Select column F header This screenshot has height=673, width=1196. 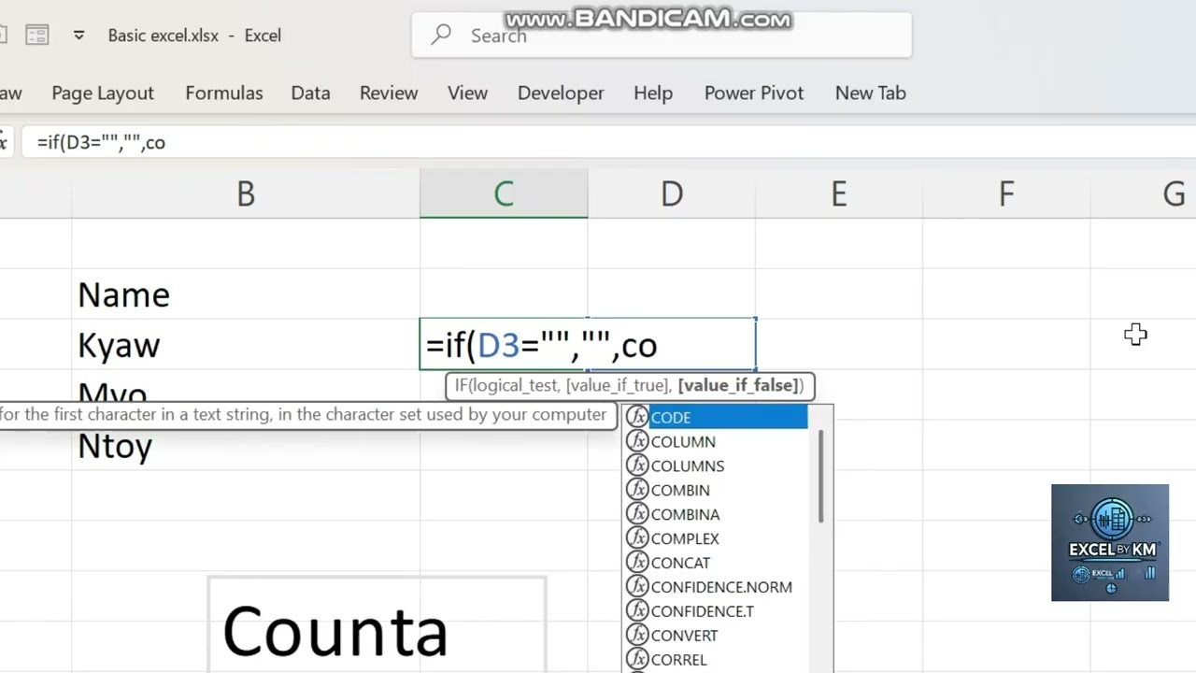coord(1006,193)
